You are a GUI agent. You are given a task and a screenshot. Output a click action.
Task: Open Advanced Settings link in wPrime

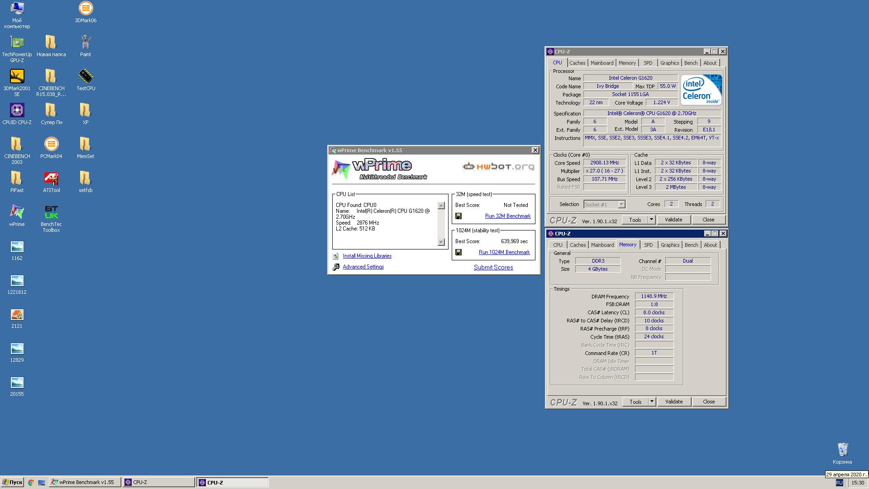pyautogui.click(x=363, y=267)
